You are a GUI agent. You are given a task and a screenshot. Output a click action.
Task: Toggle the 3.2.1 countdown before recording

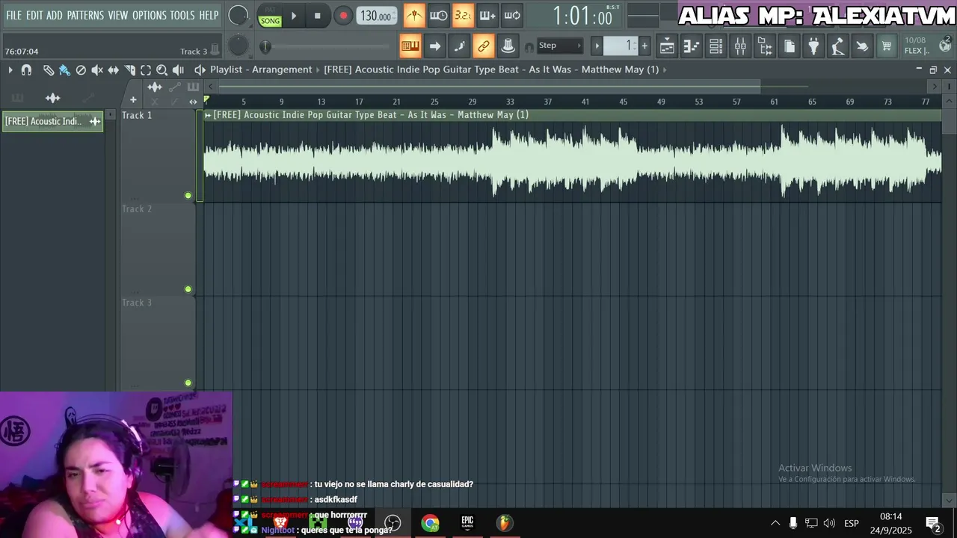tap(463, 16)
